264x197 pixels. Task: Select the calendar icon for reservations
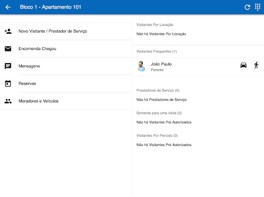[x=8, y=84]
